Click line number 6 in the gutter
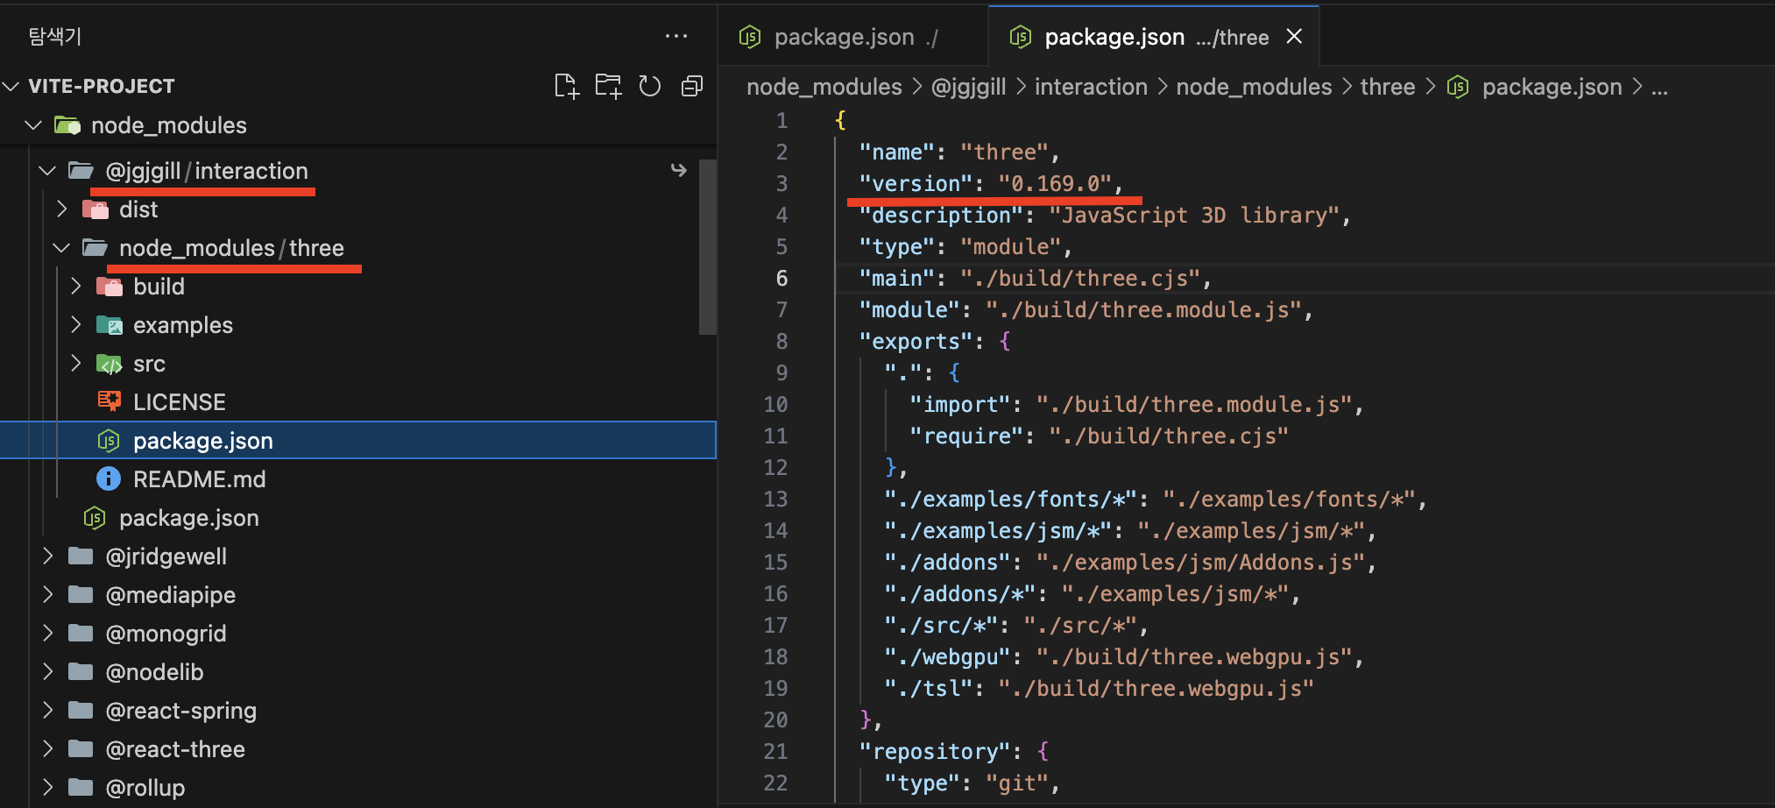Viewport: 1775px width, 808px height. [x=781, y=278]
